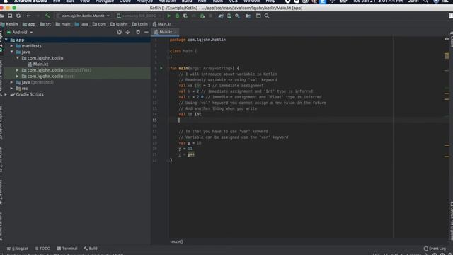Open the run configuration dropdown
The height and width of the screenshot is (255, 453).
pyautogui.click(x=84, y=16)
